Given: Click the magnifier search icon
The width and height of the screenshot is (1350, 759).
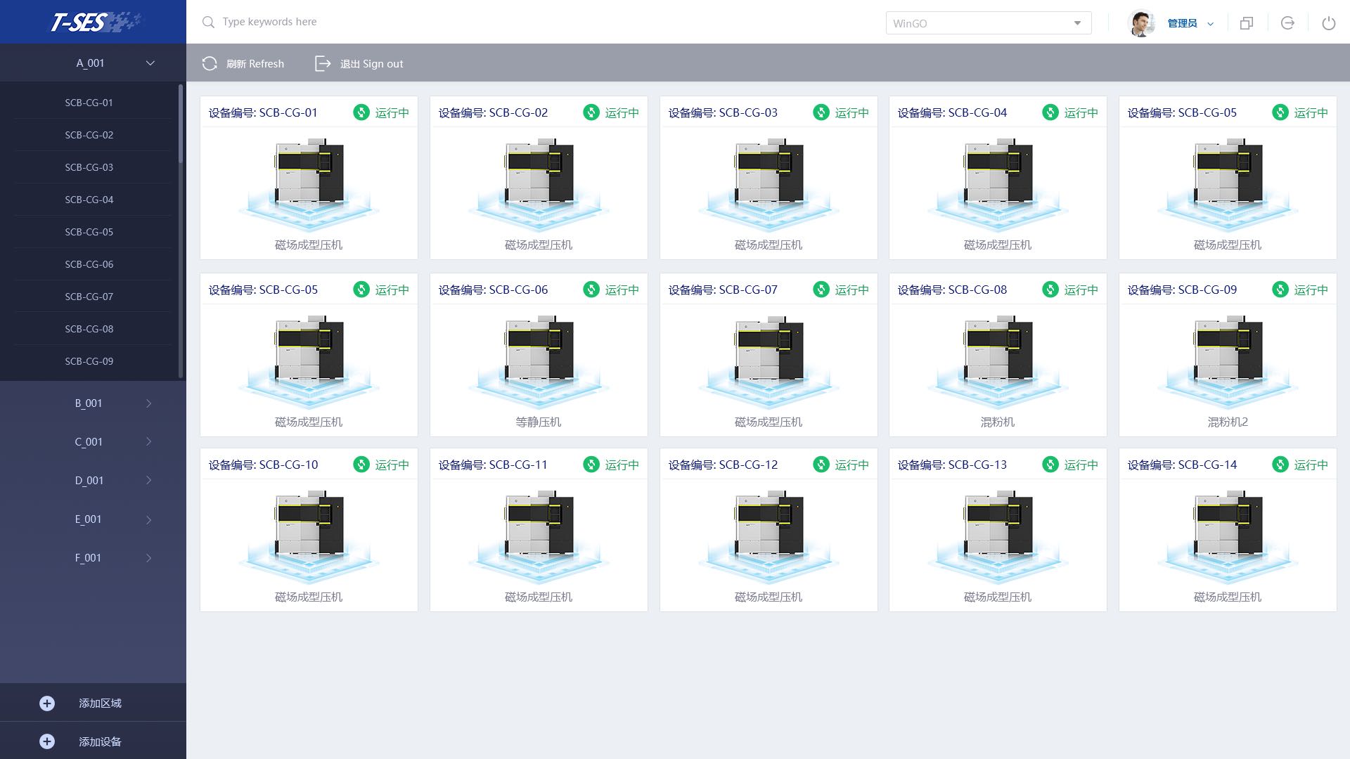Looking at the screenshot, I should pos(208,22).
